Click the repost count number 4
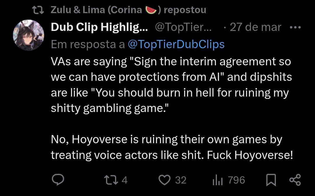This screenshot has height=196, width=315. (x=124, y=180)
